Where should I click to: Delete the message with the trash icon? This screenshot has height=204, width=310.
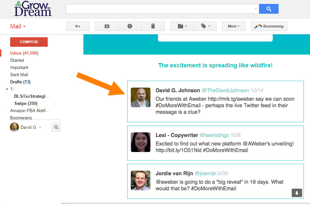click(x=153, y=26)
